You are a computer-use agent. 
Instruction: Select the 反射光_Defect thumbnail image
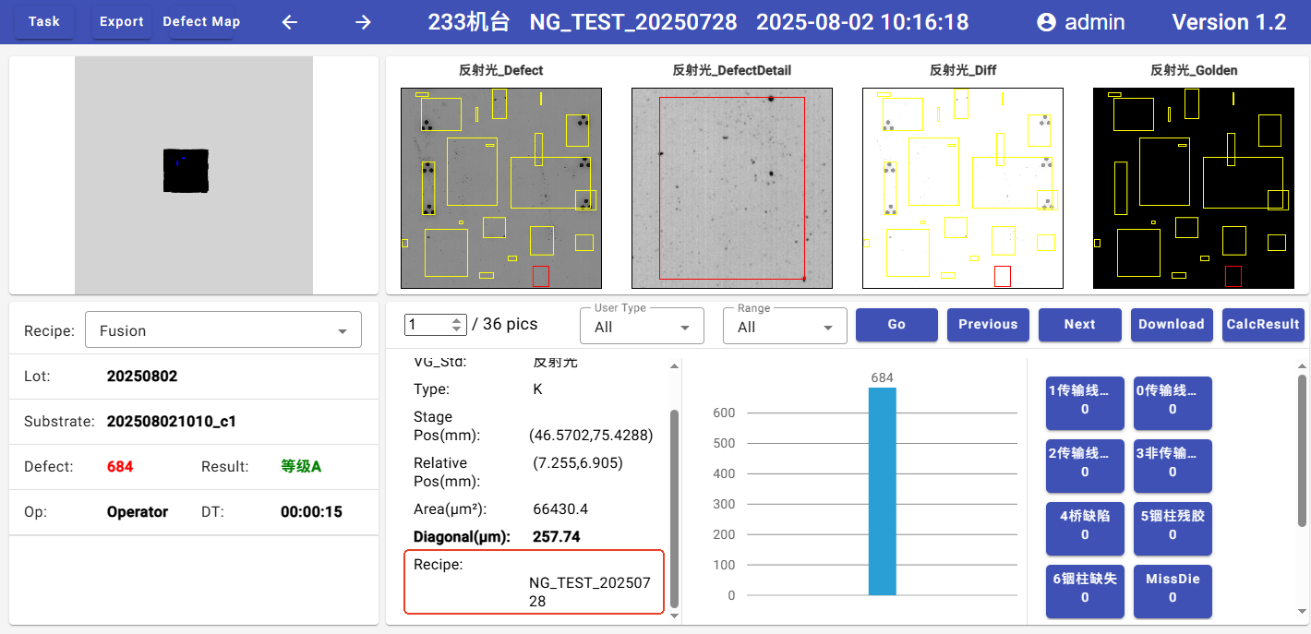tap(501, 188)
